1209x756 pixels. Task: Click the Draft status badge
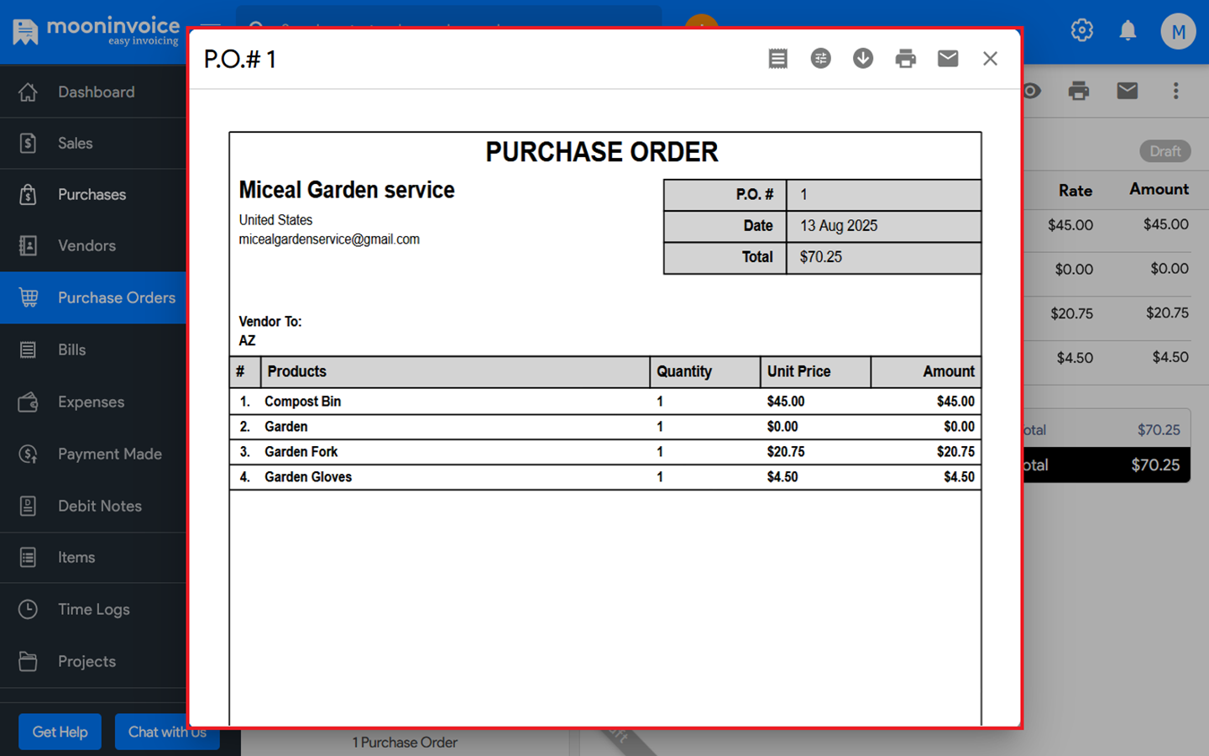1165,151
